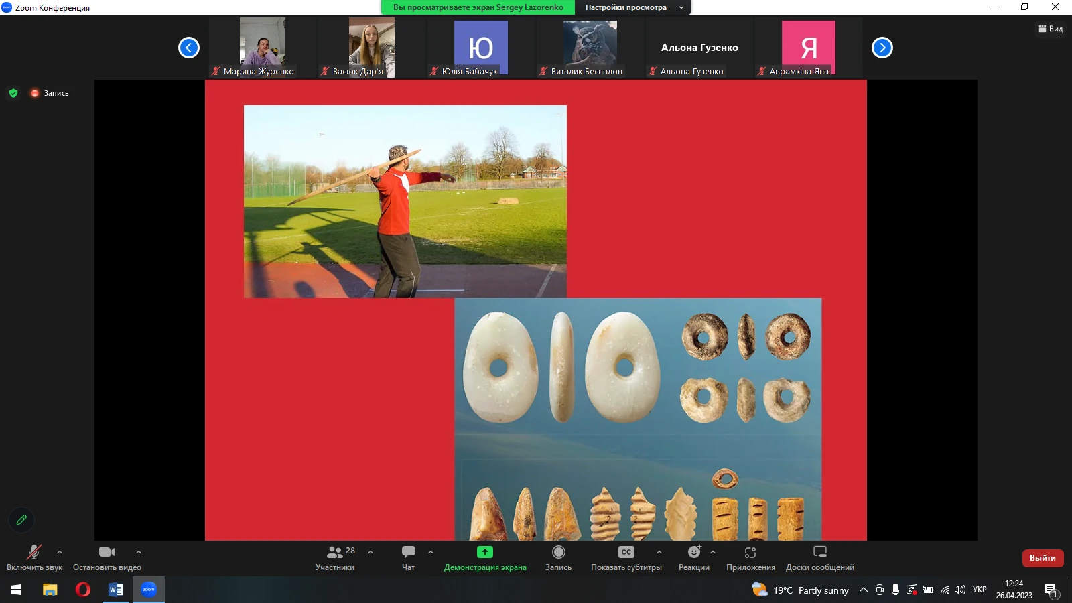Select Аврамкіна Яна participant tile

808,48
